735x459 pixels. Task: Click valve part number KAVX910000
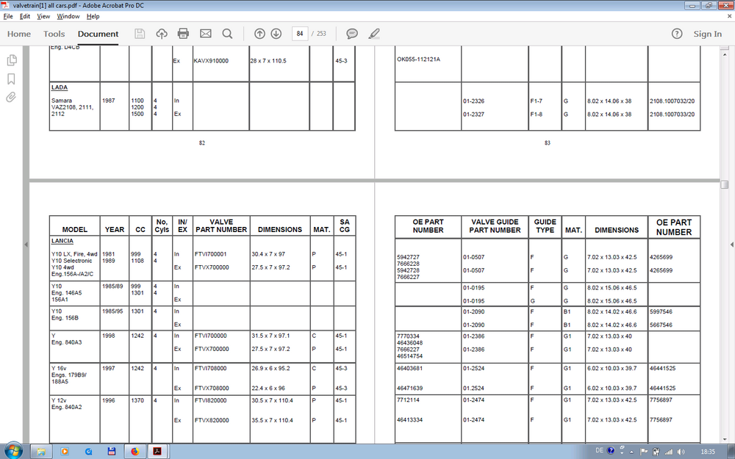tap(212, 61)
